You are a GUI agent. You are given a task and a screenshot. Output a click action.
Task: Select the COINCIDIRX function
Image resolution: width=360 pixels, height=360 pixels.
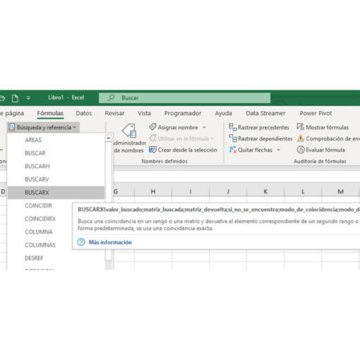click(40, 219)
